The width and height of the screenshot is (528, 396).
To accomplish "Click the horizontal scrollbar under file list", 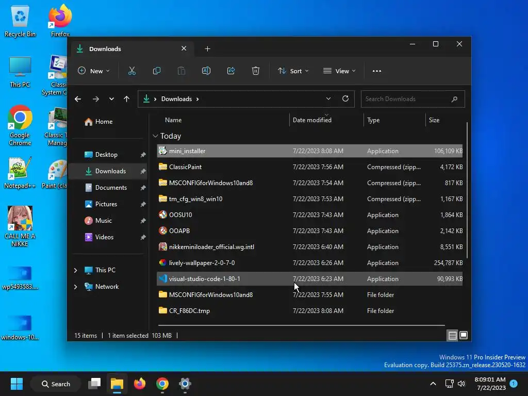I will pos(301,325).
